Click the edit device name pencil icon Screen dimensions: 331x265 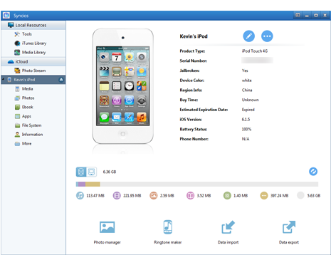click(248, 36)
